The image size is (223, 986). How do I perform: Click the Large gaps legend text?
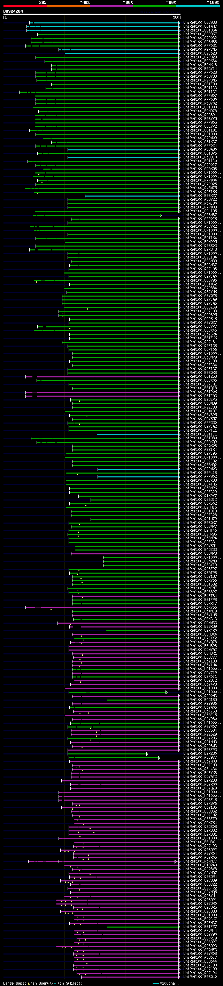[x=43, y=983]
